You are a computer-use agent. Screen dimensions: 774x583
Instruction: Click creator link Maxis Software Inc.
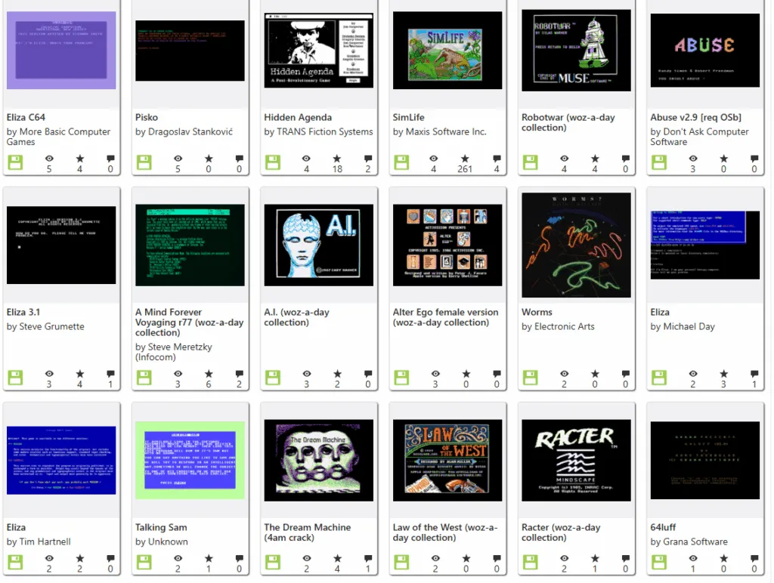point(446,131)
